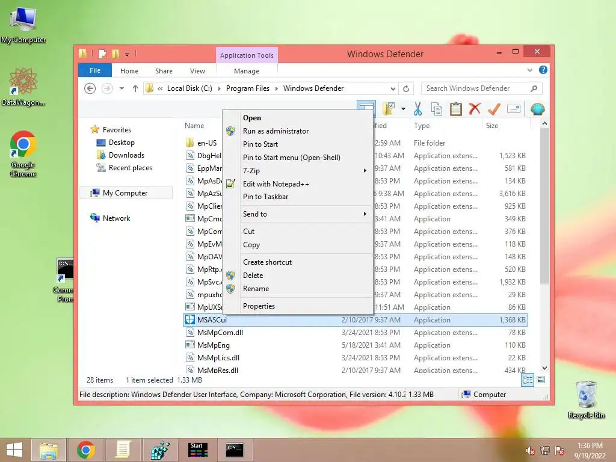Choose Cut in the context menu
Viewport: 616px width, 462px height.
298,232
